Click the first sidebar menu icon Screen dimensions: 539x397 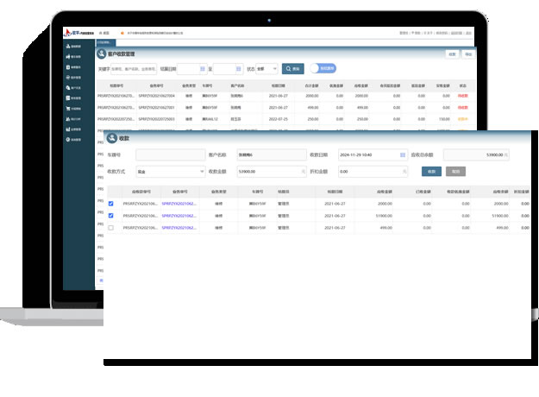pyautogui.click(x=67, y=46)
